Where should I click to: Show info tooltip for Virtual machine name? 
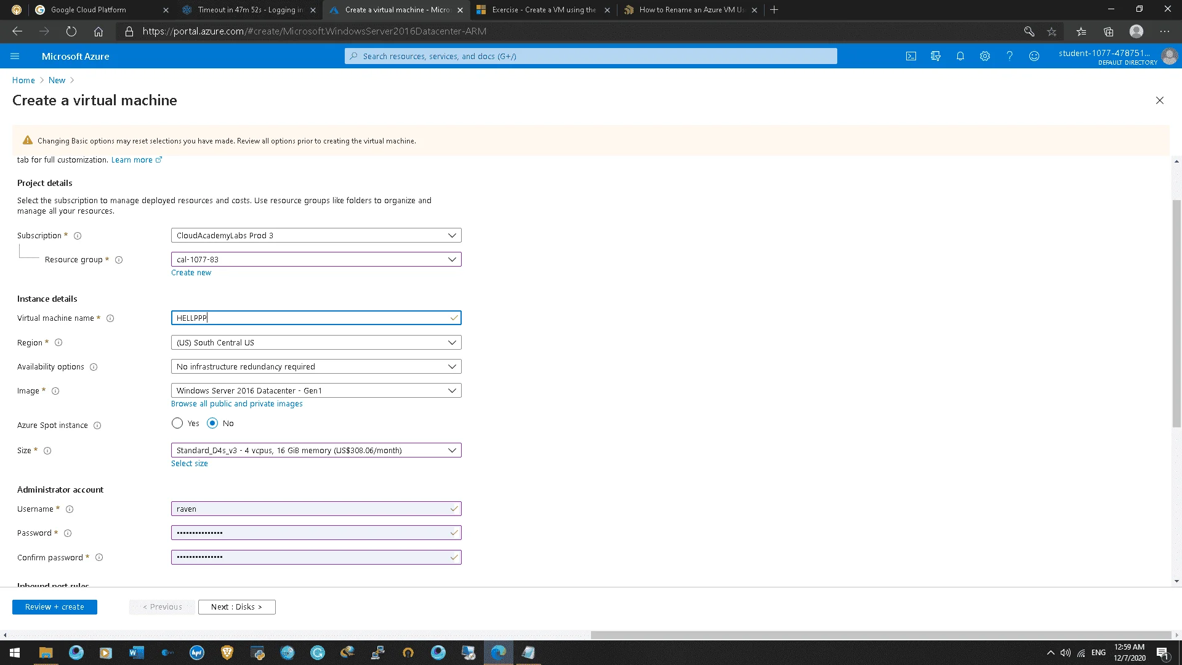[x=110, y=318]
